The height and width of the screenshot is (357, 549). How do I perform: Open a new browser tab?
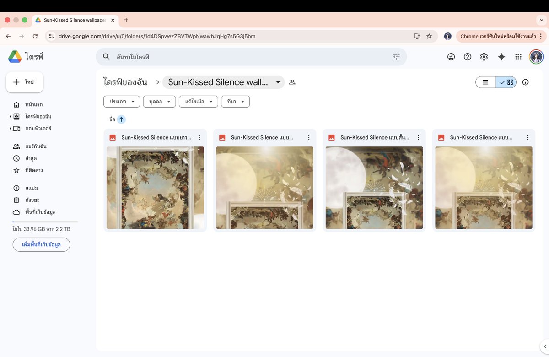point(126,20)
